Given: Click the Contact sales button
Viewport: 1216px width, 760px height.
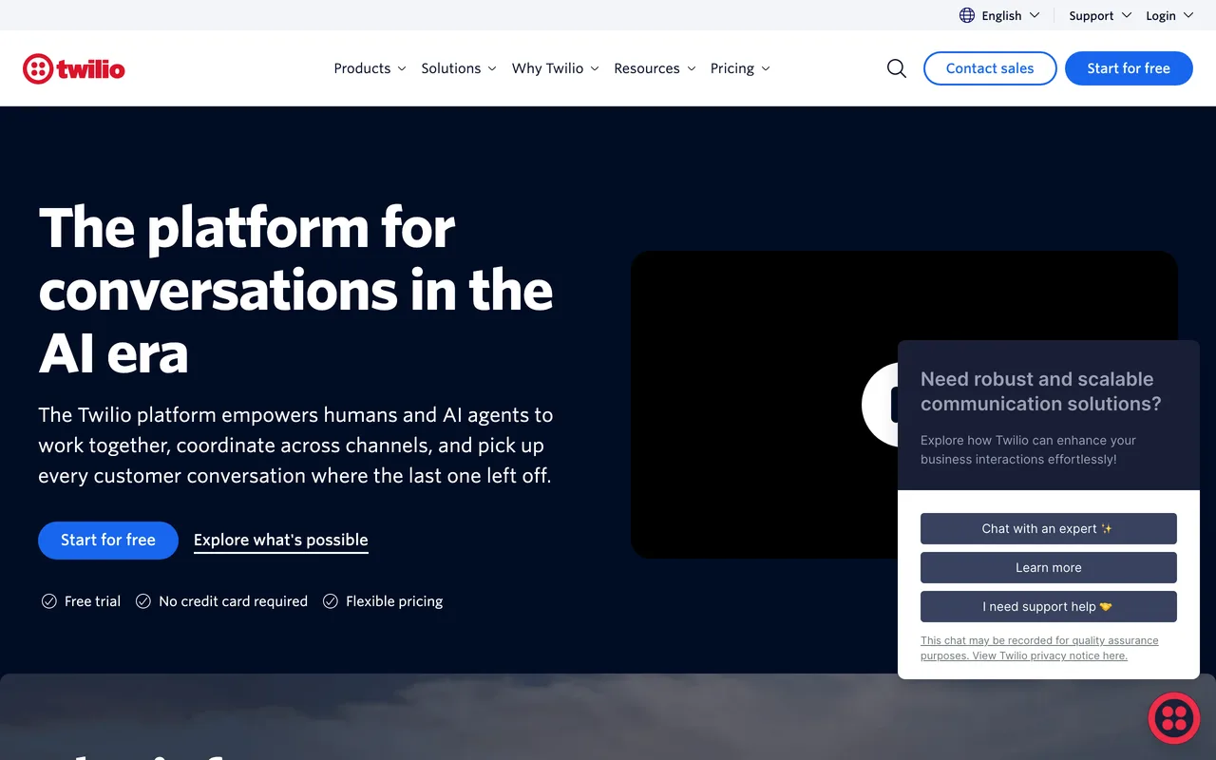Looking at the screenshot, I should click(990, 68).
